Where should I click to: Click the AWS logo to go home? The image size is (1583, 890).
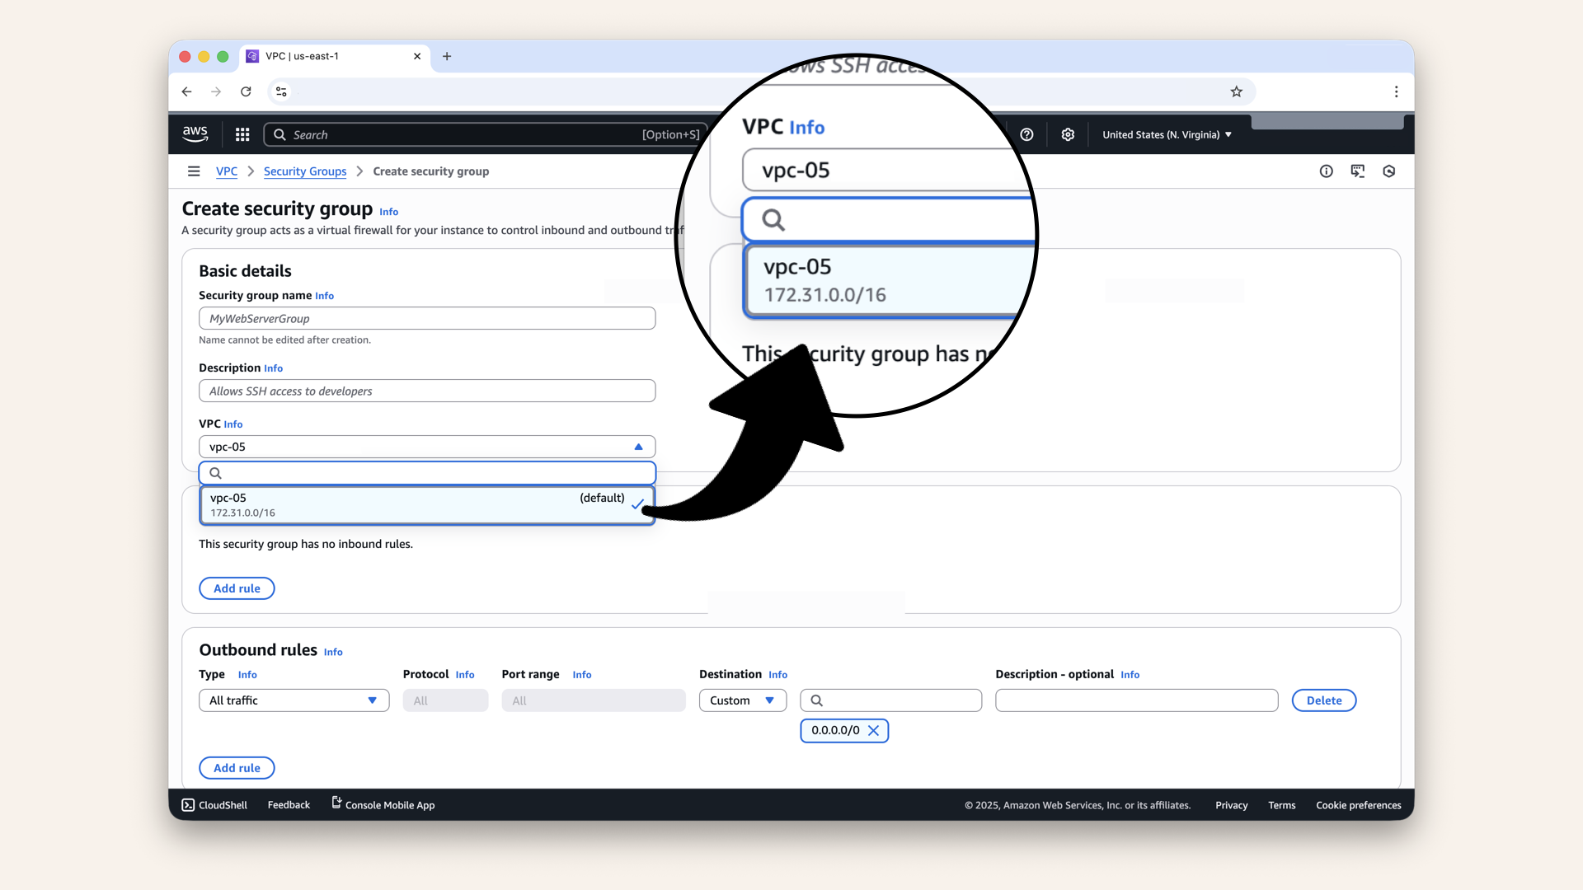tap(195, 133)
